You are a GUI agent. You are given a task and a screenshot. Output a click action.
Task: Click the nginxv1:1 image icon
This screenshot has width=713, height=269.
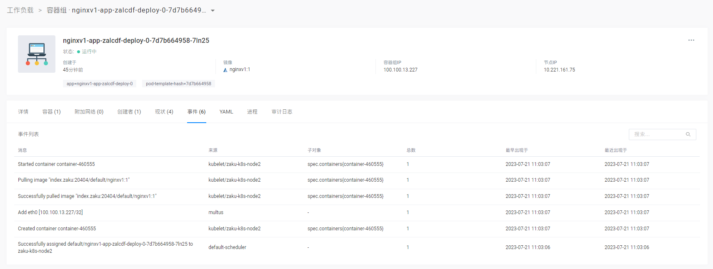coord(225,70)
